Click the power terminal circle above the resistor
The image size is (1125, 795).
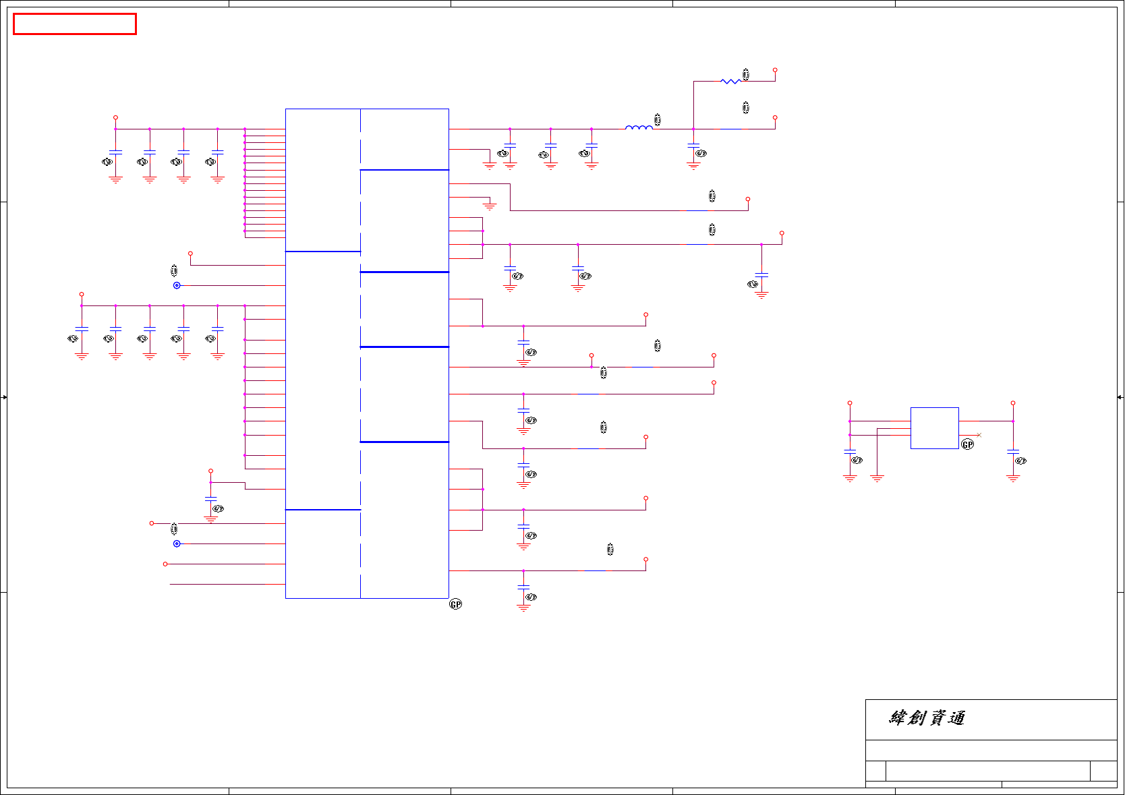tap(775, 70)
